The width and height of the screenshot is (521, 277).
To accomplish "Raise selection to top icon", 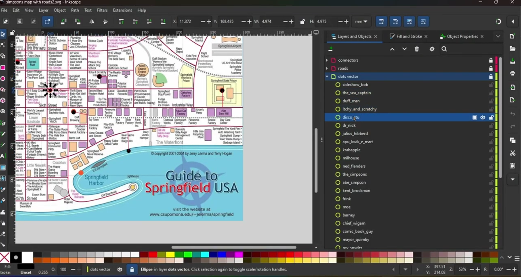I will click(121, 22).
